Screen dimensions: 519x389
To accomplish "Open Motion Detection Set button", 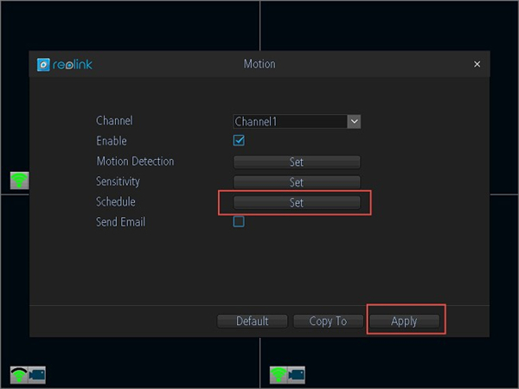I will (x=297, y=163).
